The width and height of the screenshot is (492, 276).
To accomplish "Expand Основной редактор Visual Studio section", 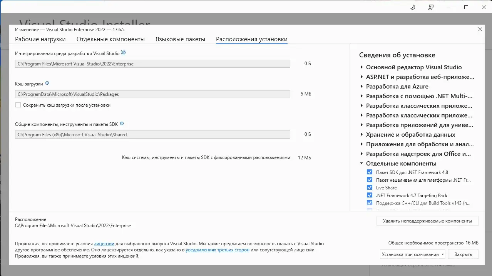I will tap(362, 67).
